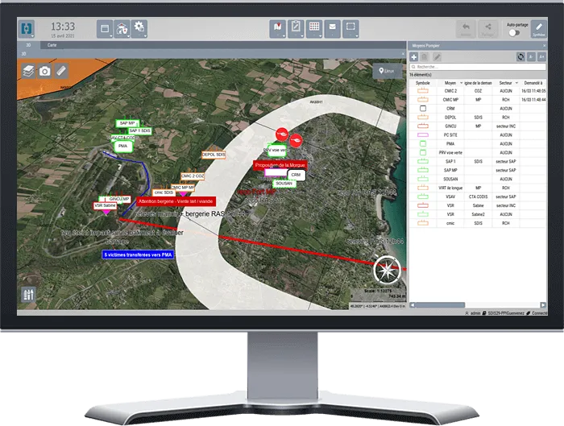Viewport: 564px width, 426px height.
Task: Take a map snapshot with camera icon
Action: click(44, 71)
